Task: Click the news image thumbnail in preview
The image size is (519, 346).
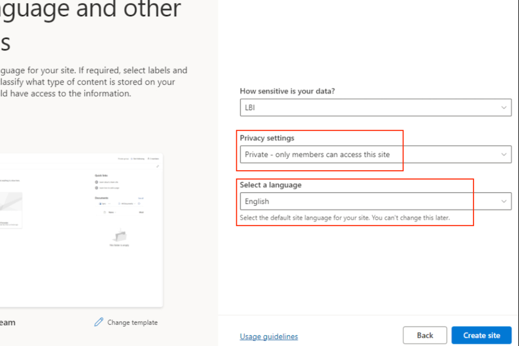Action: 11,205
